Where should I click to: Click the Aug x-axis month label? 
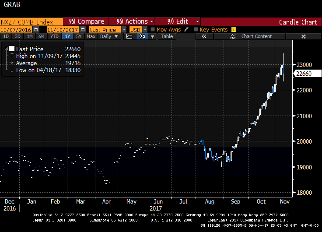pyautogui.click(x=210, y=202)
